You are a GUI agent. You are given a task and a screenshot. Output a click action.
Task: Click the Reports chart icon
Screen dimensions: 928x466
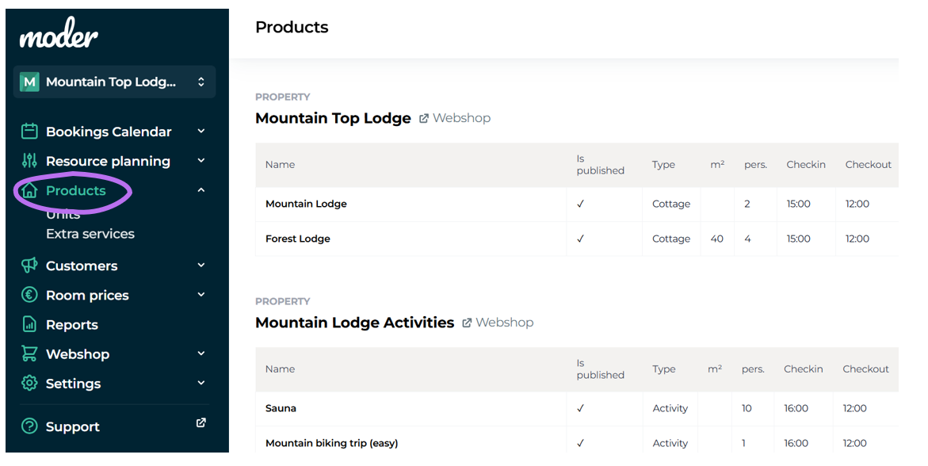[29, 324]
